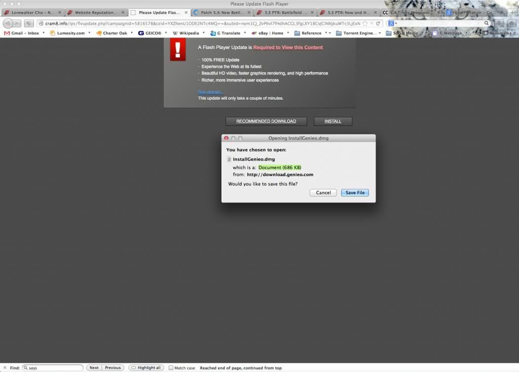Click the bookmark star in the address bar
The height and width of the screenshot is (372, 519).
(x=365, y=23)
